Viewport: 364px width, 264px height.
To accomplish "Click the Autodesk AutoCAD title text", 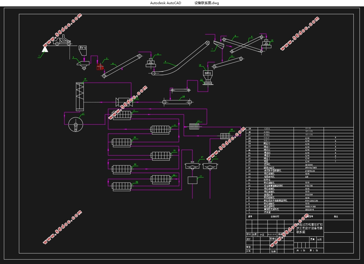I will point(166,3).
